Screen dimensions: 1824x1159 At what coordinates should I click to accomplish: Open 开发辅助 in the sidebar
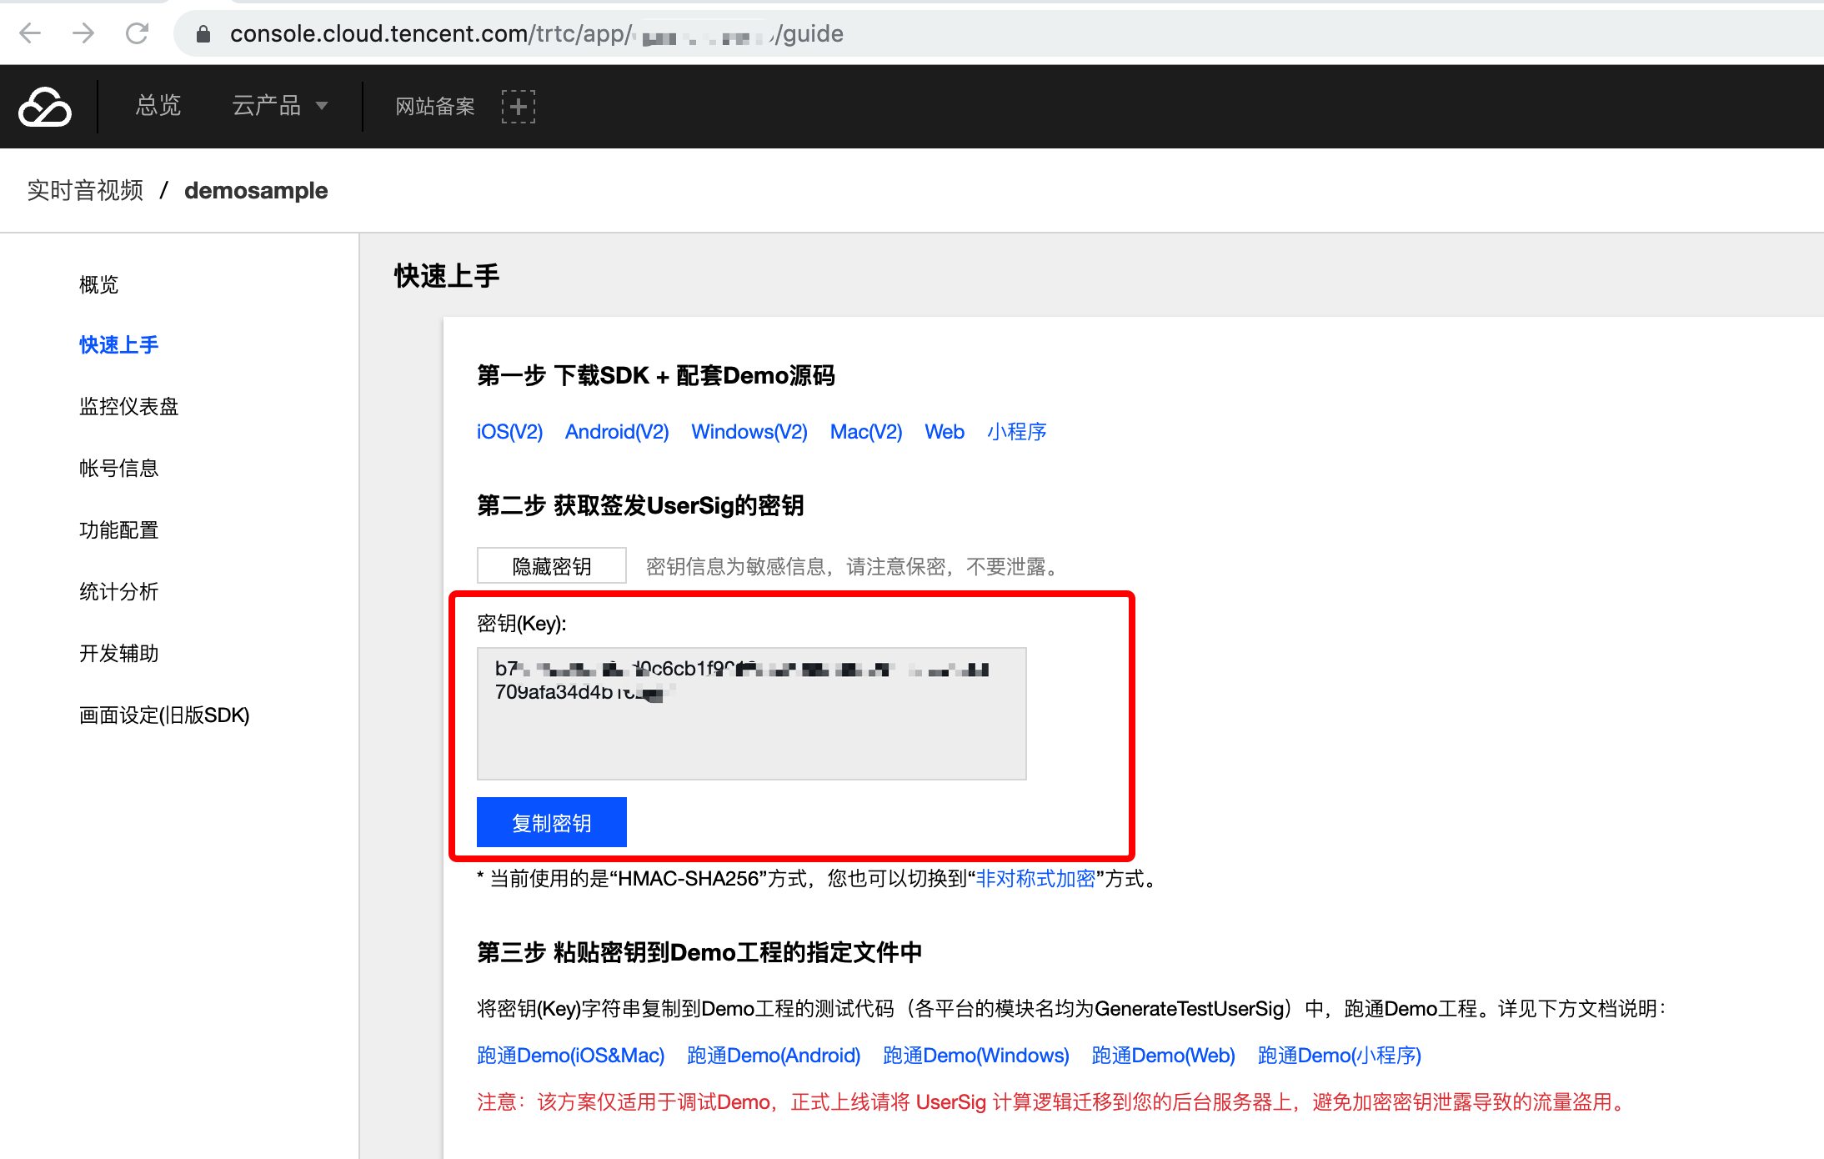click(x=118, y=654)
